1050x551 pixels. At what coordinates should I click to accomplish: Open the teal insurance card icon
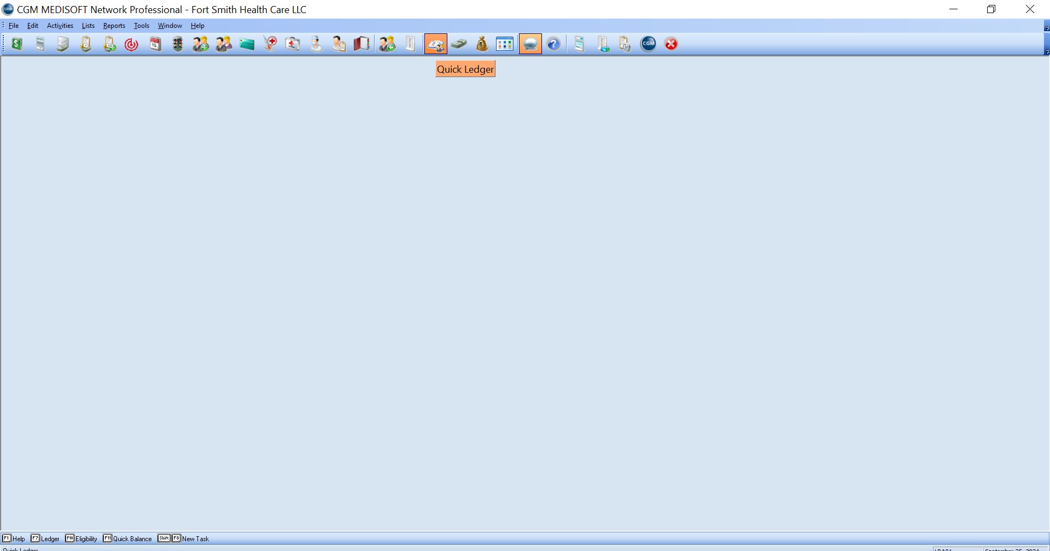(x=247, y=44)
